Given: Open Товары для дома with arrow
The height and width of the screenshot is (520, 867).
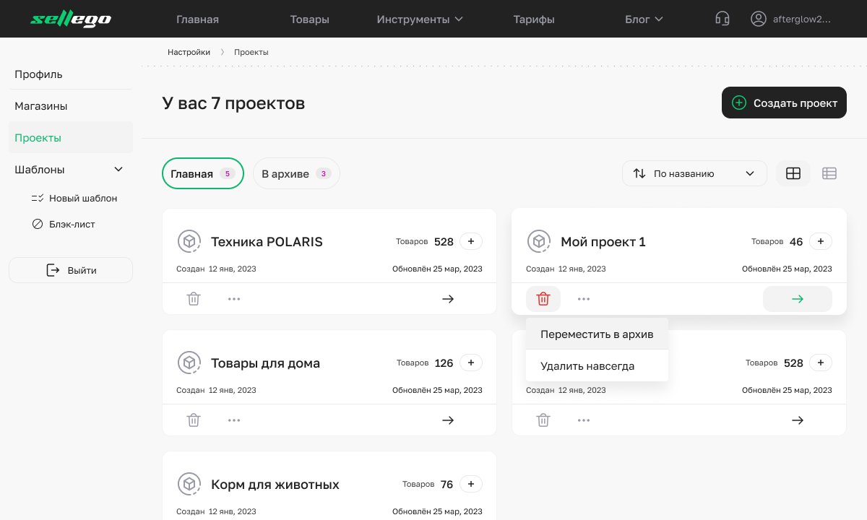Looking at the screenshot, I should (x=448, y=420).
